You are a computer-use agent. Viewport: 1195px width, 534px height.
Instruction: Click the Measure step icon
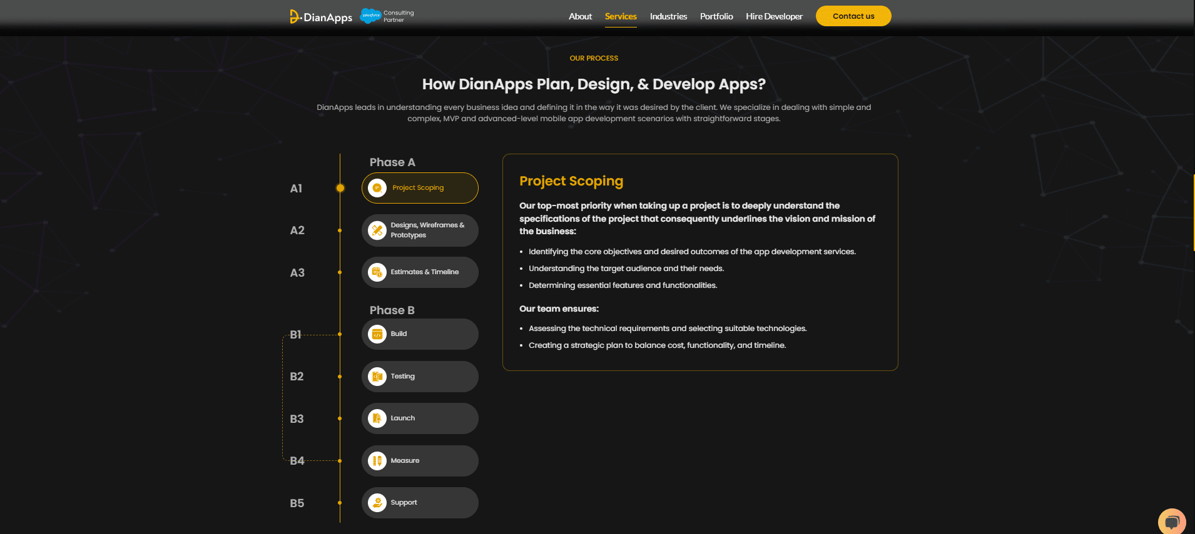pyautogui.click(x=377, y=461)
